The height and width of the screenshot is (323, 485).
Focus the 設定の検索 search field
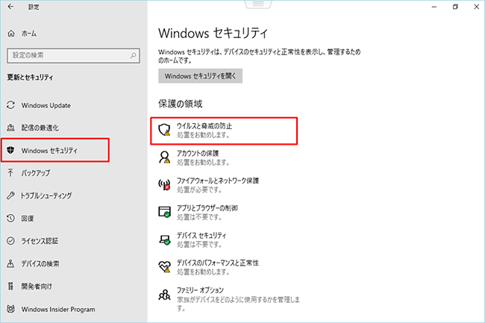73,56
